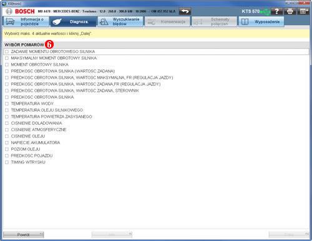Viewport: 312px width, 241px height.
Task: Tick TEMPERATURA POWIETRZA ZASYSANEGO checkbox
Action: click(x=7, y=117)
